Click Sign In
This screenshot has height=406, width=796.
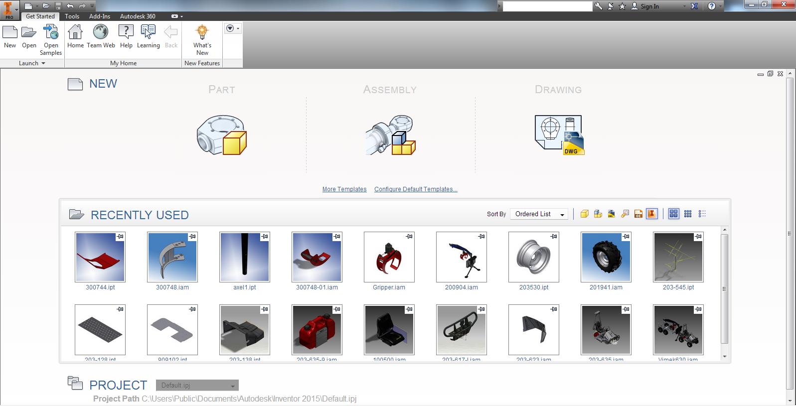tap(649, 6)
